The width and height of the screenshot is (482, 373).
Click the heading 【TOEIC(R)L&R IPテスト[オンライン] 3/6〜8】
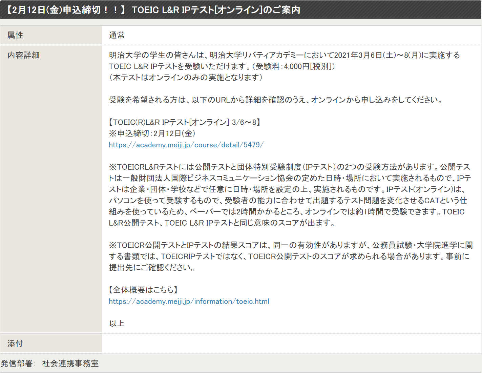click(185, 122)
